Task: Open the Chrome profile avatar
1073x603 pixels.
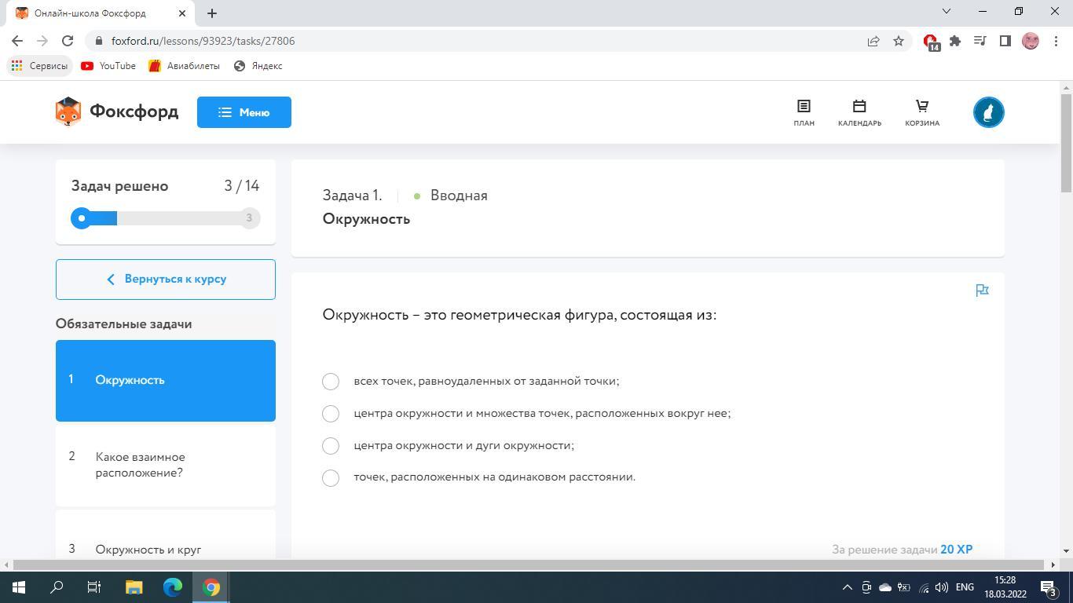Action: point(1031,41)
